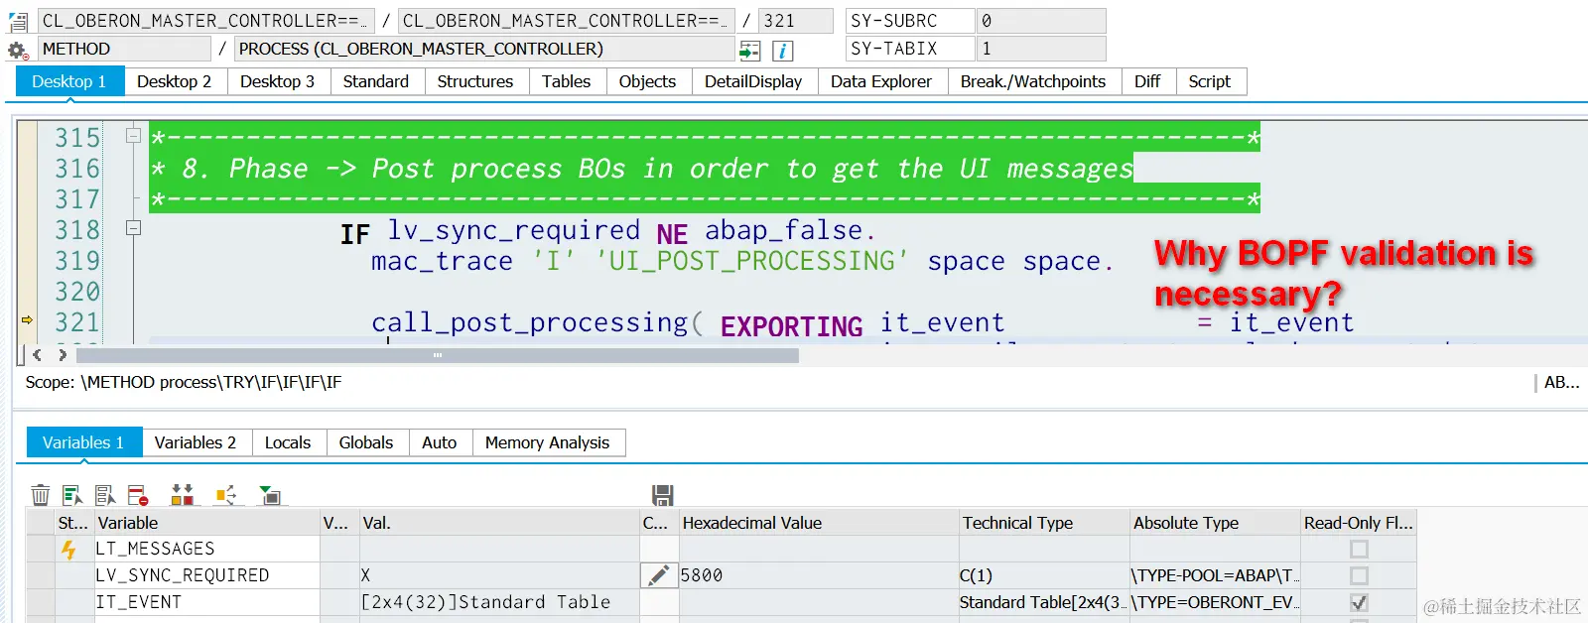Click the green arrow navigate-to-source icon

(x=750, y=50)
